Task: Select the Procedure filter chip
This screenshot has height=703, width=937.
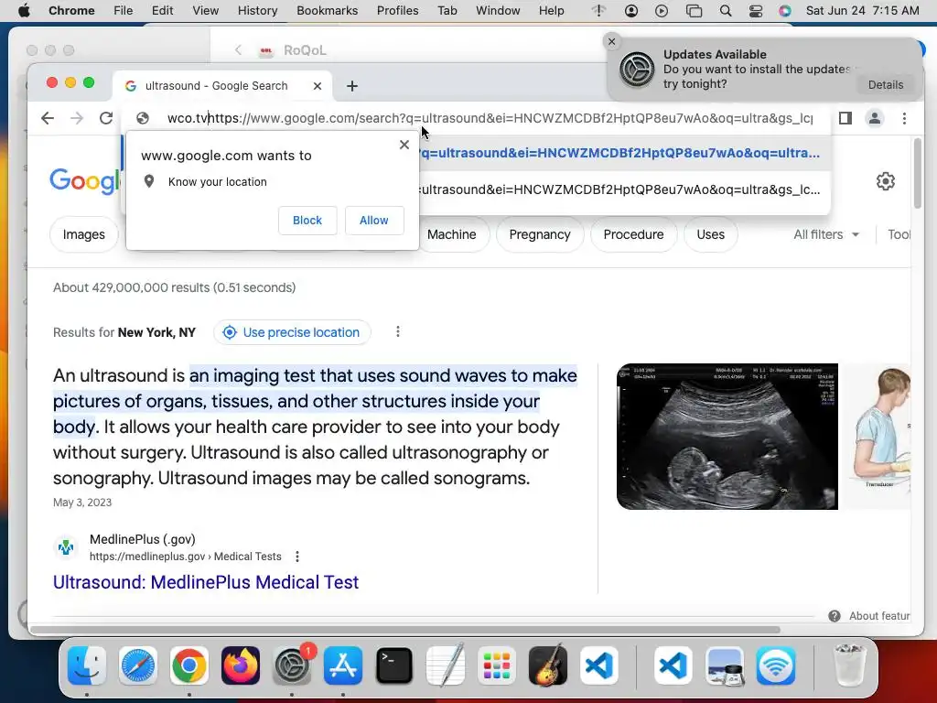Action: (x=633, y=234)
